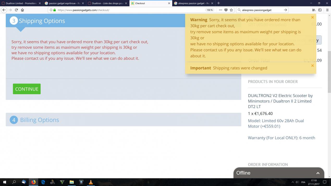Click the 'Model: Limited 60v 28Ah Dual Motor' text
This screenshot has width=331, height=186.
[276, 123]
